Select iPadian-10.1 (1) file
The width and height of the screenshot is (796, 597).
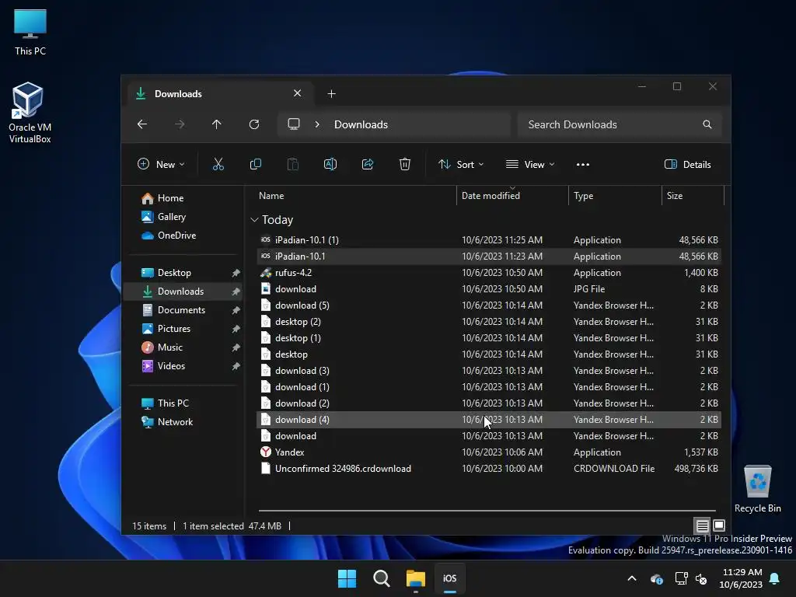pos(489,240)
